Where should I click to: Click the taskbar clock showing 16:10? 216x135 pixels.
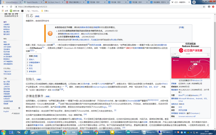pyautogui.click(x=206, y=132)
